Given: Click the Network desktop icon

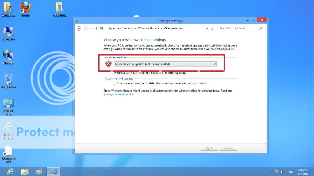Looking at the screenshot, I should pos(8,55).
